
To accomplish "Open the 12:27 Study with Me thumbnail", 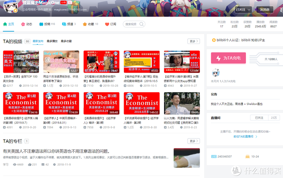I will [x=61, y=62].
